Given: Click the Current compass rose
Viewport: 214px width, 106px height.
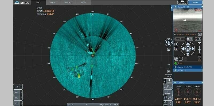Looking at the screenshot, I should [197, 92].
